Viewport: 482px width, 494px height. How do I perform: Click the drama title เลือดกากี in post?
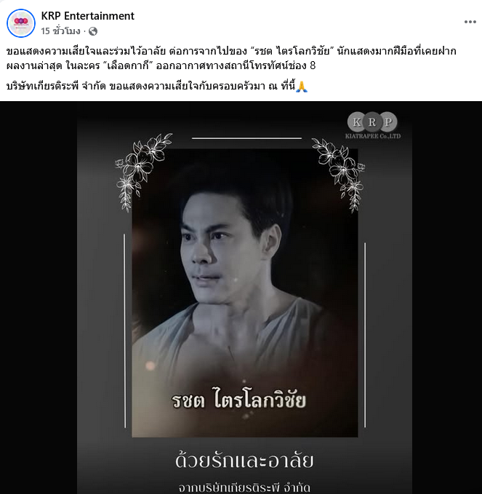[x=128, y=65]
